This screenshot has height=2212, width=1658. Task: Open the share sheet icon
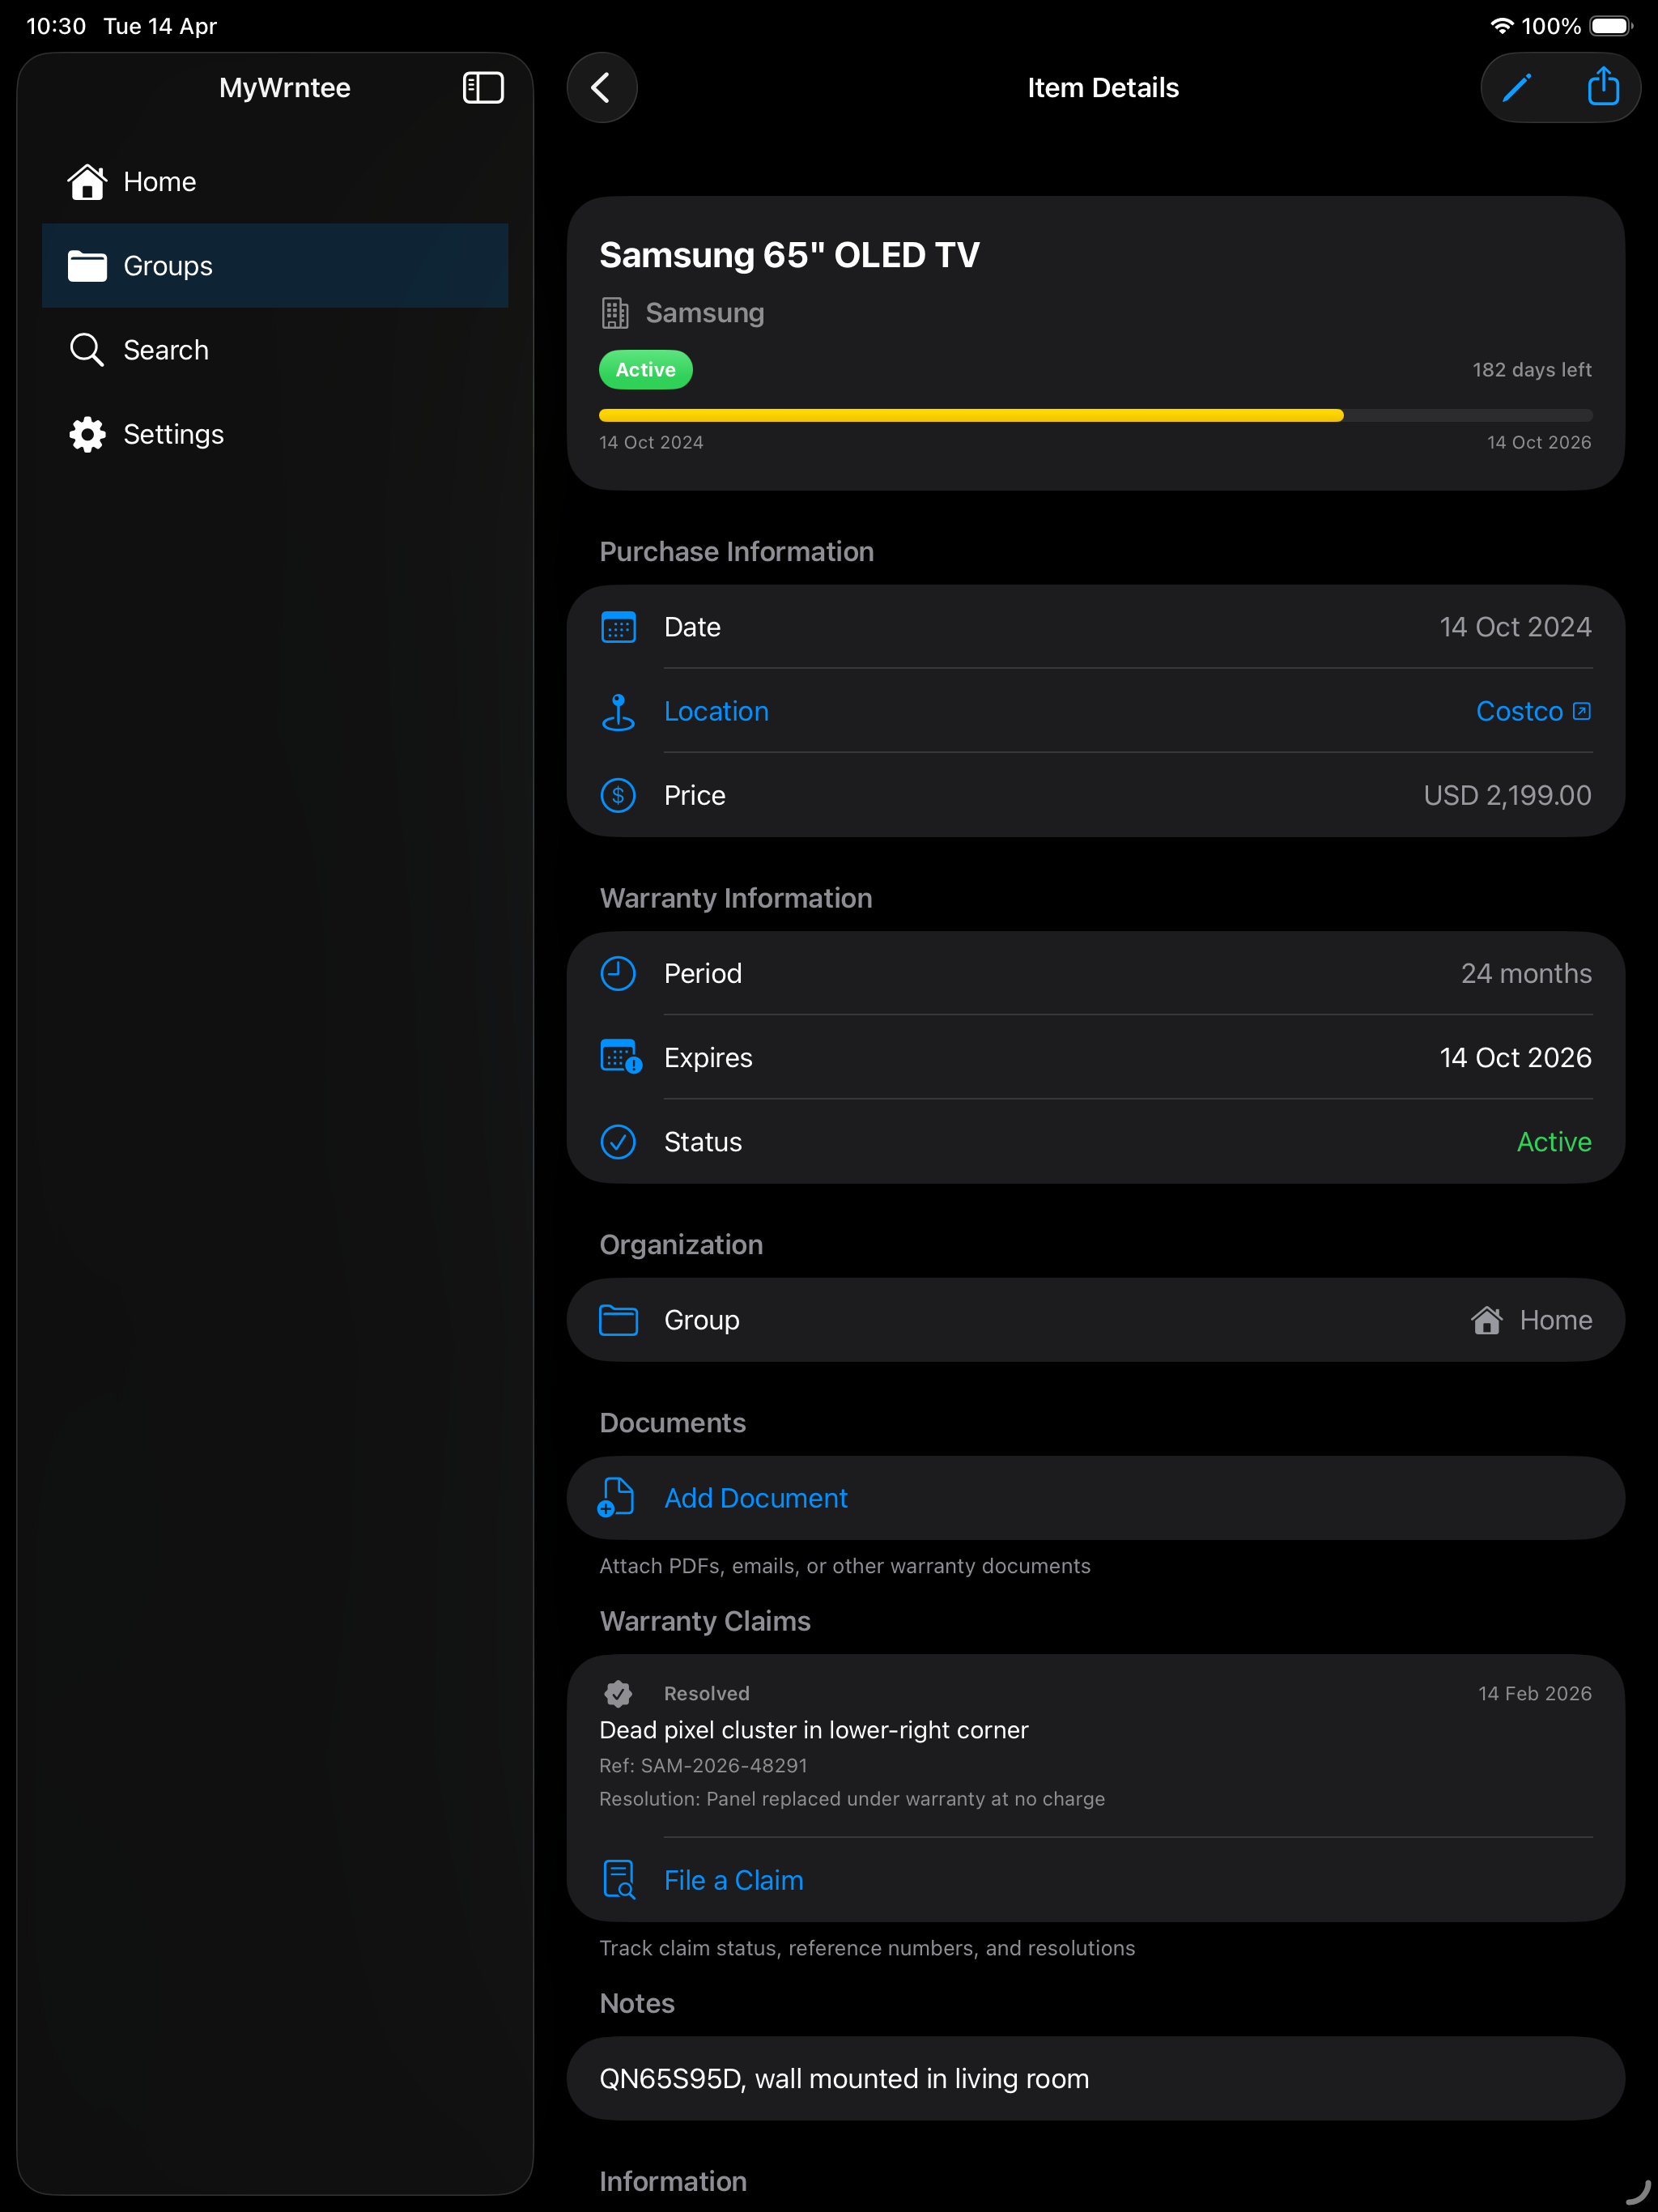tap(1603, 86)
